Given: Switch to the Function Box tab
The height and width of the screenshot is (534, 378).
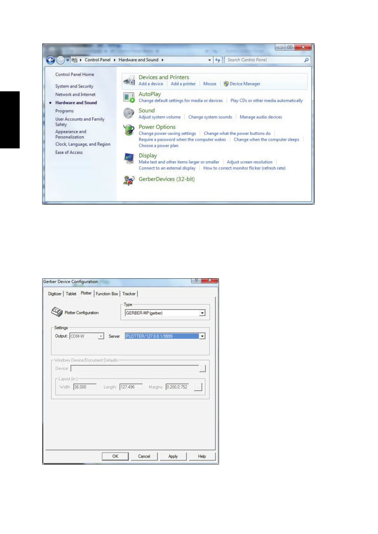Looking at the screenshot, I should tap(107, 294).
